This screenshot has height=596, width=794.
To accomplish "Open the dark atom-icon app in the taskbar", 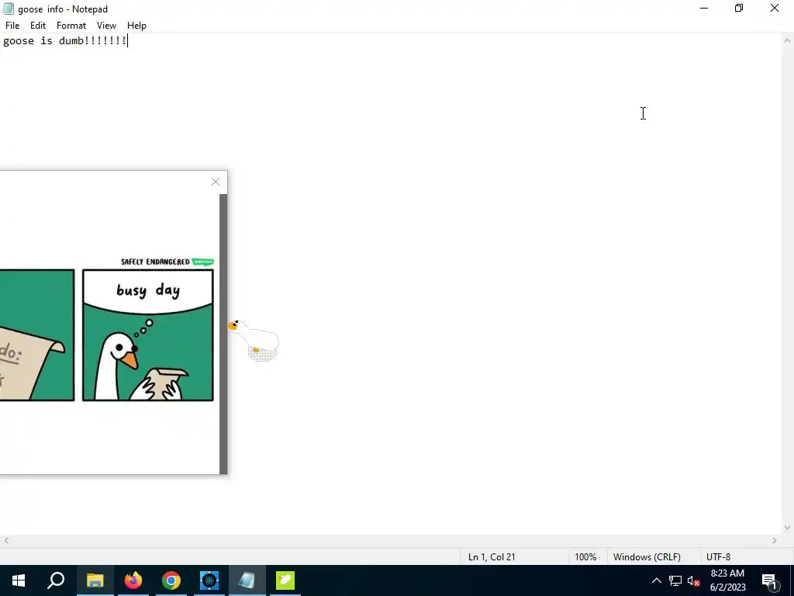I will point(209,580).
